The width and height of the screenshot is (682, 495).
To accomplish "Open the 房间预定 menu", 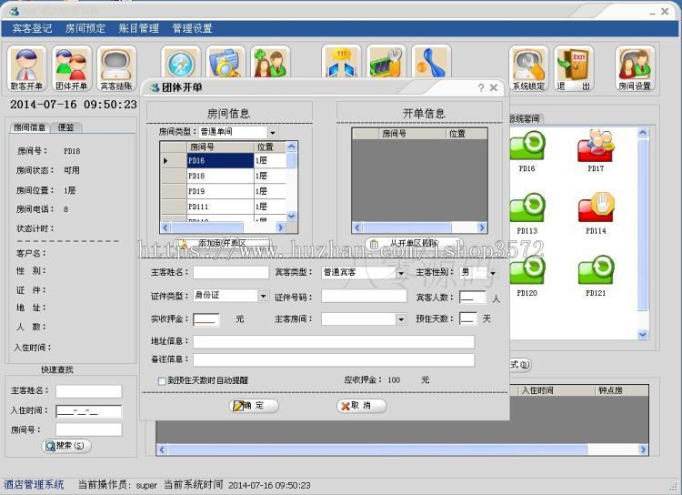I will [85, 29].
